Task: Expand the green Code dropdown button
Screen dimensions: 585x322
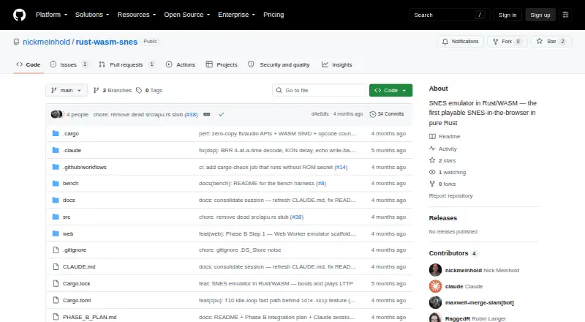Action: coord(390,91)
